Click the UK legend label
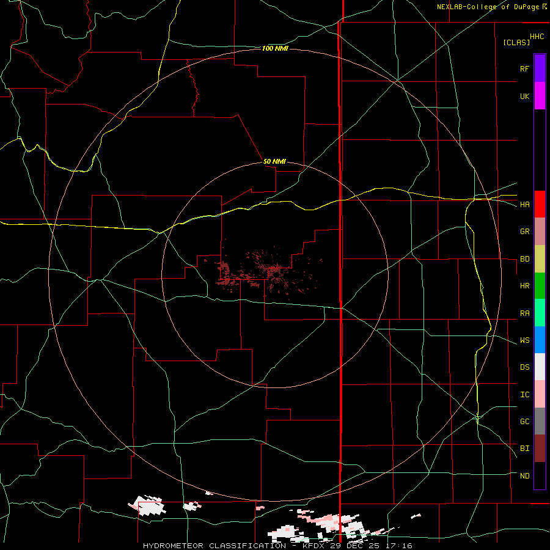This screenshot has width=550, height=550. [x=524, y=96]
